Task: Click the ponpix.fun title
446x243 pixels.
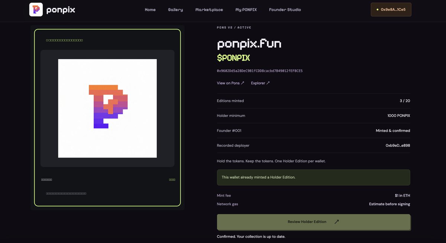Action: [249, 44]
